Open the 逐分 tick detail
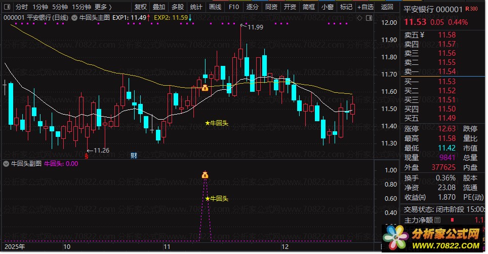488x254 pixels. [253, 7]
